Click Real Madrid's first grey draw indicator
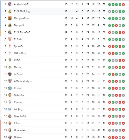This screenshot has width=129, height=140. pos(110,11)
